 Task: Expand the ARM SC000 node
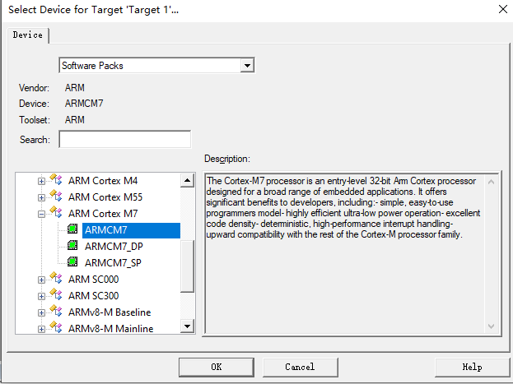(41, 280)
